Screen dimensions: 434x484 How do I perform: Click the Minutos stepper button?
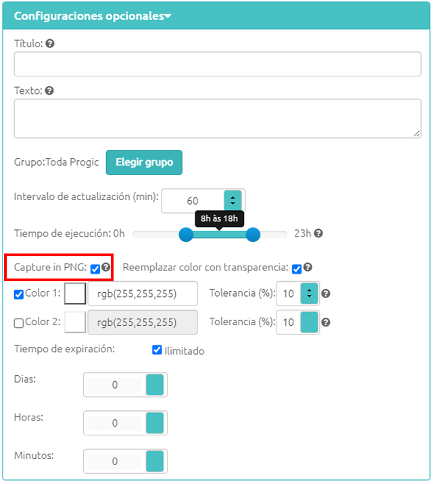(x=155, y=461)
